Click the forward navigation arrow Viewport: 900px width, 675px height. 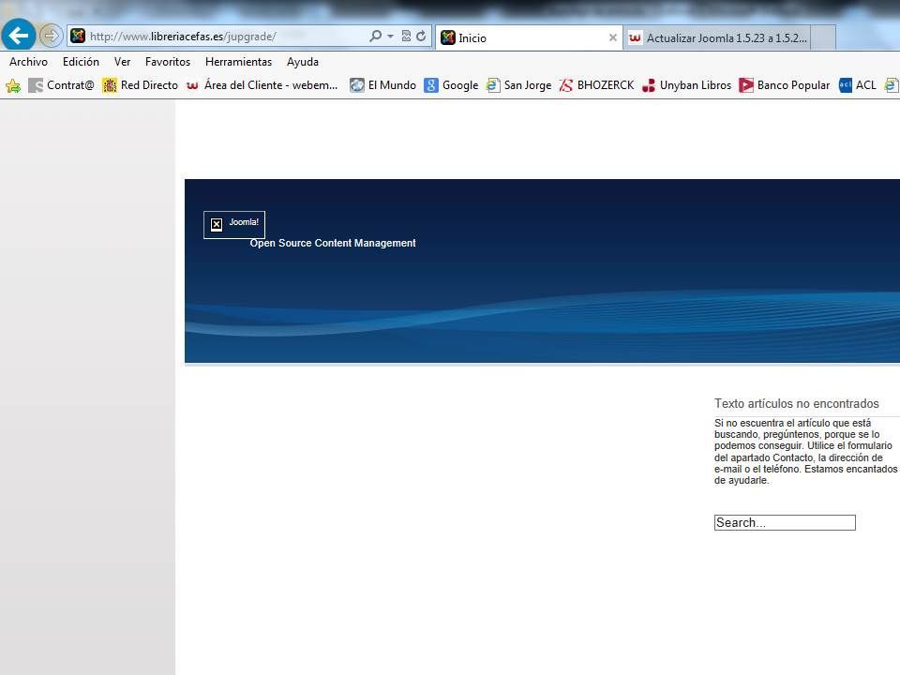tap(51, 36)
